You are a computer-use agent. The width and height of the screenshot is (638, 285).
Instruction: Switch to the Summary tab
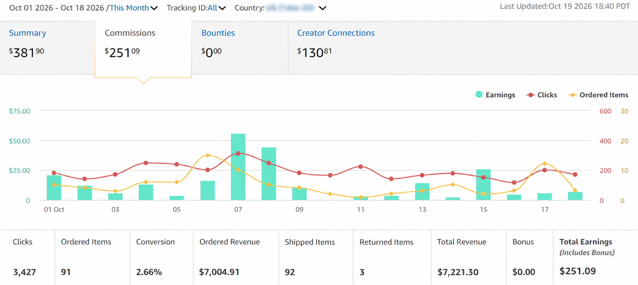tap(47, 48)
